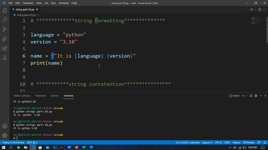
Task: Run the Python file with play button
Action: tap(252, 10)
